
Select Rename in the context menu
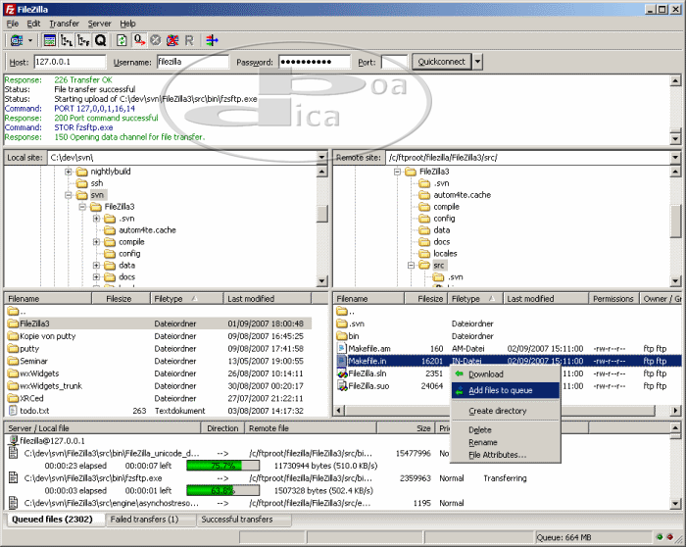[484, 442]
